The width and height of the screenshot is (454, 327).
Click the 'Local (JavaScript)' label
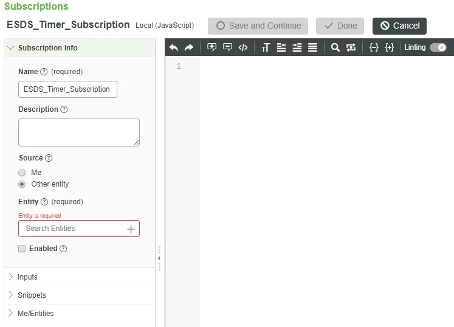[x=165, y=26]
